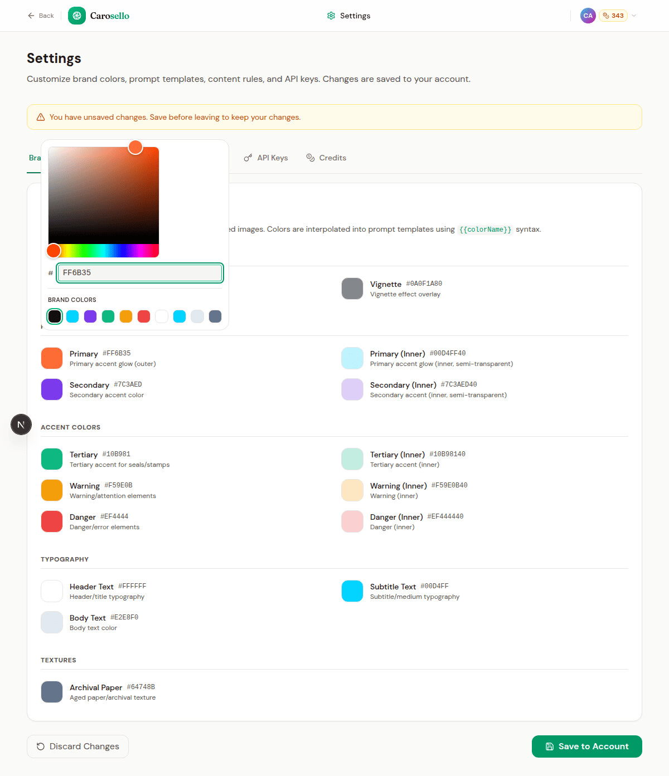Click the N notification bubble on the left edge
Viewport: 669px width, 776px height.
point(21,424)
